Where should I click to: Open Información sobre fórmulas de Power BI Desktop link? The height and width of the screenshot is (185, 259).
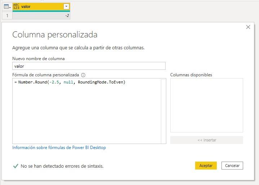(x=59, y=148)
